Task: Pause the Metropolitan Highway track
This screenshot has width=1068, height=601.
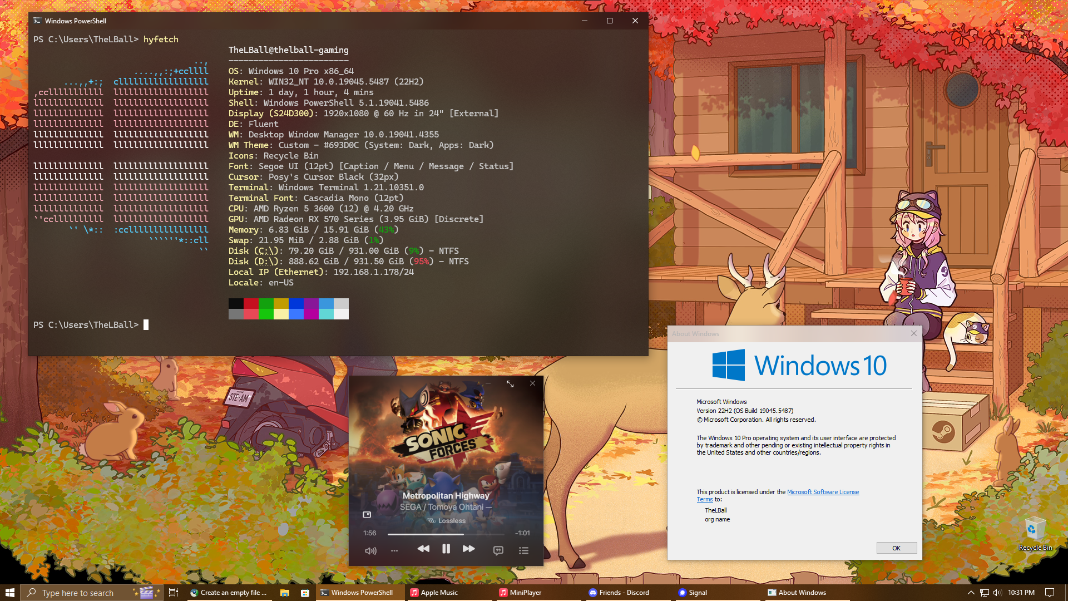Action: 446,549
